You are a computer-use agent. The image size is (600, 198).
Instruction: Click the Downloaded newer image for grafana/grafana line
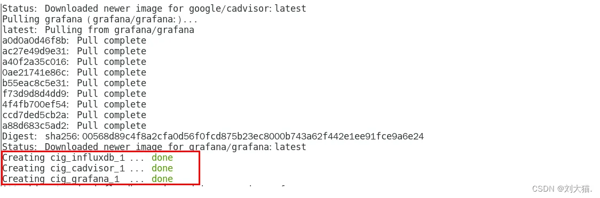pyautogui.click(x=154, y=147)
